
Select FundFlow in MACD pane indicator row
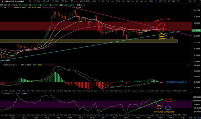click(142, 91)
